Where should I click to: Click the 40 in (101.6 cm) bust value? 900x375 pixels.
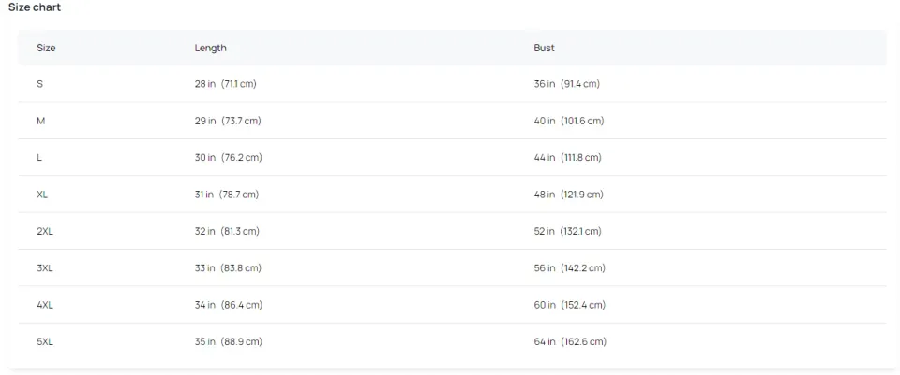click(568, 121)
